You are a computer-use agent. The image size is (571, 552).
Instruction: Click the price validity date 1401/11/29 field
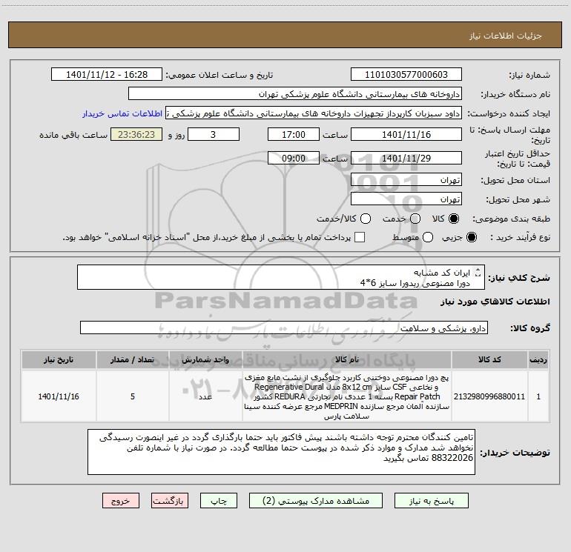coord(406,158)
